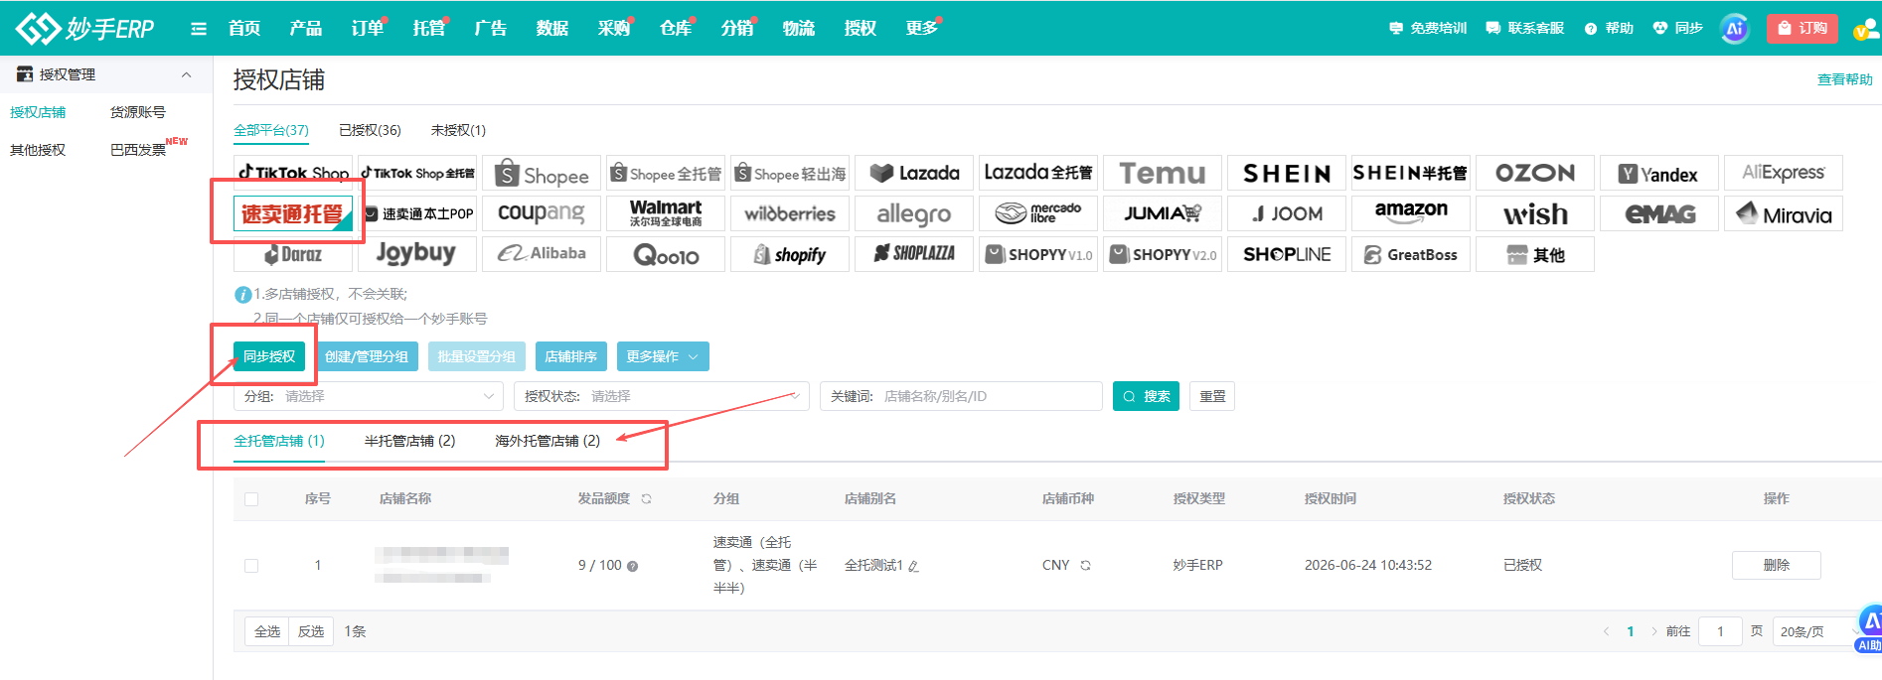Open the 更多操作 dropdown button
Image resolution: width=1882 pixels, height=680 pixels.
click(663, 356)
